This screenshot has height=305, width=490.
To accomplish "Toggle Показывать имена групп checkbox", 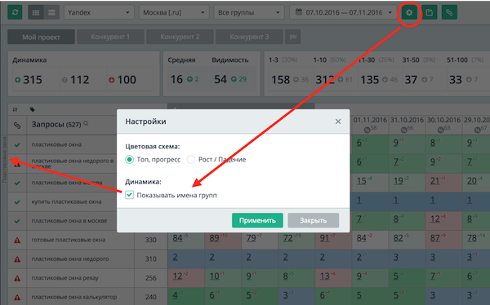I will (x=129, y=195).
